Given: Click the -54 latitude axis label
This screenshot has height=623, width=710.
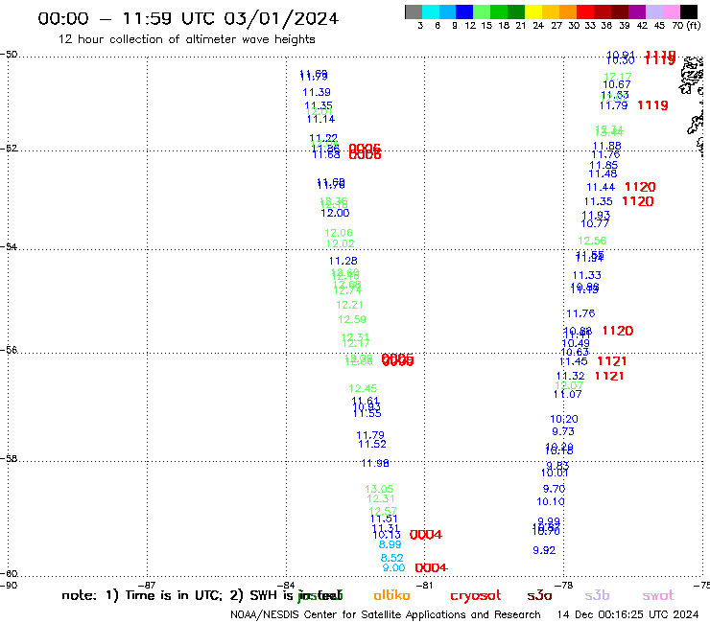Looking at the screenshot, I should (9, 246).
